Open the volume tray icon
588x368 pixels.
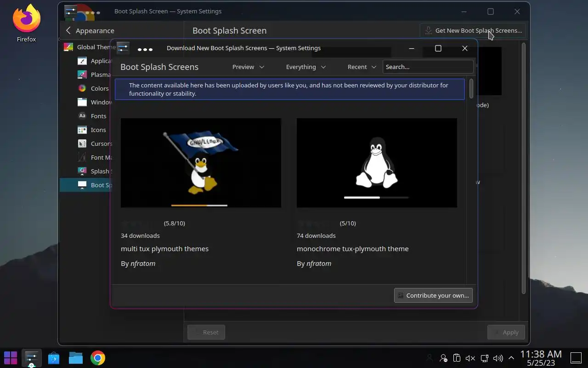click(498, 358)
